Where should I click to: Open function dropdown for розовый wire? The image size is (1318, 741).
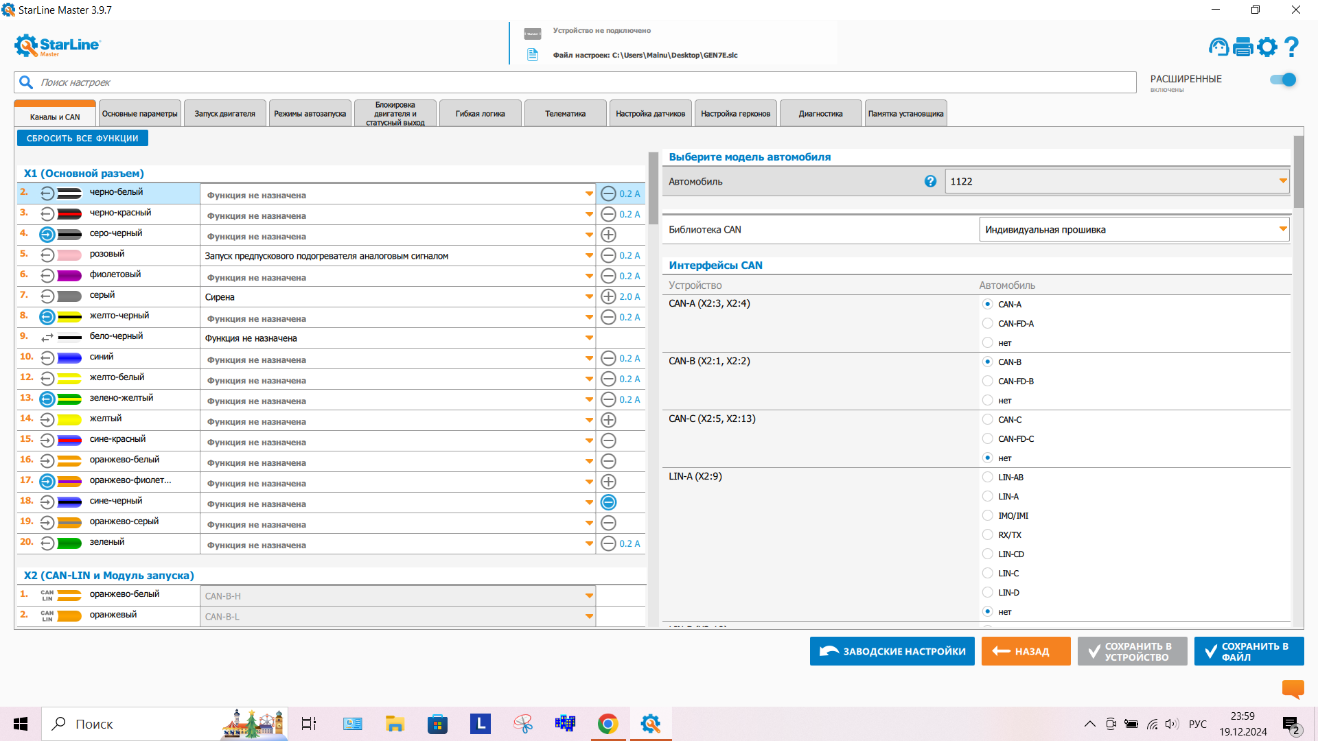point(398,255)
